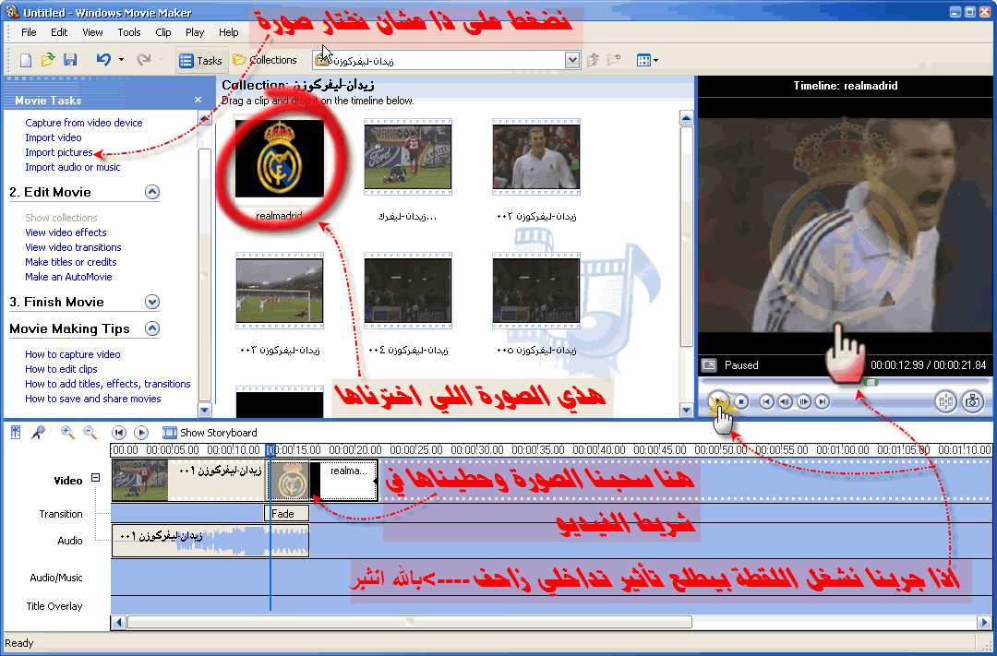The image size is (997, 656).
Task: Open the undo history dropdown arrow
Action: (x=121, y=60)
